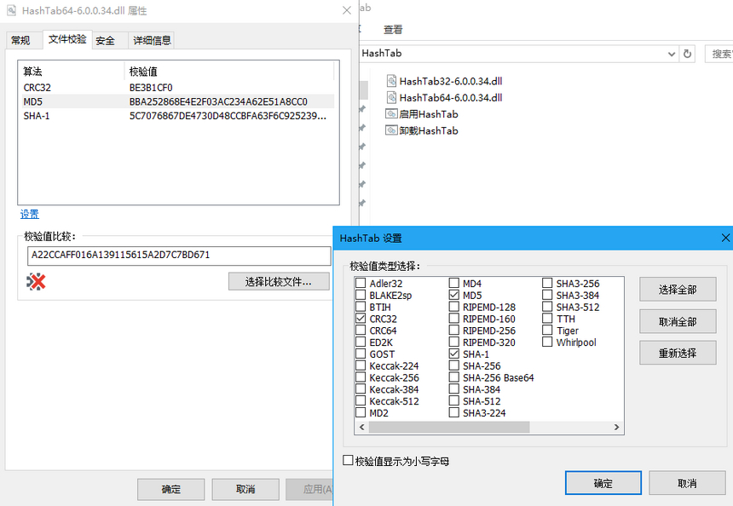733x506 pixels.
Task: Open the address bar dropdown arrow
Action: [x=673, y=53]
